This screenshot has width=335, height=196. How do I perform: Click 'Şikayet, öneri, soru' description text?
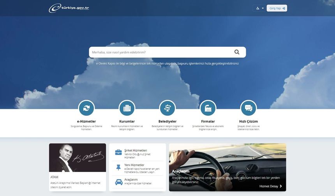point(249,128)
